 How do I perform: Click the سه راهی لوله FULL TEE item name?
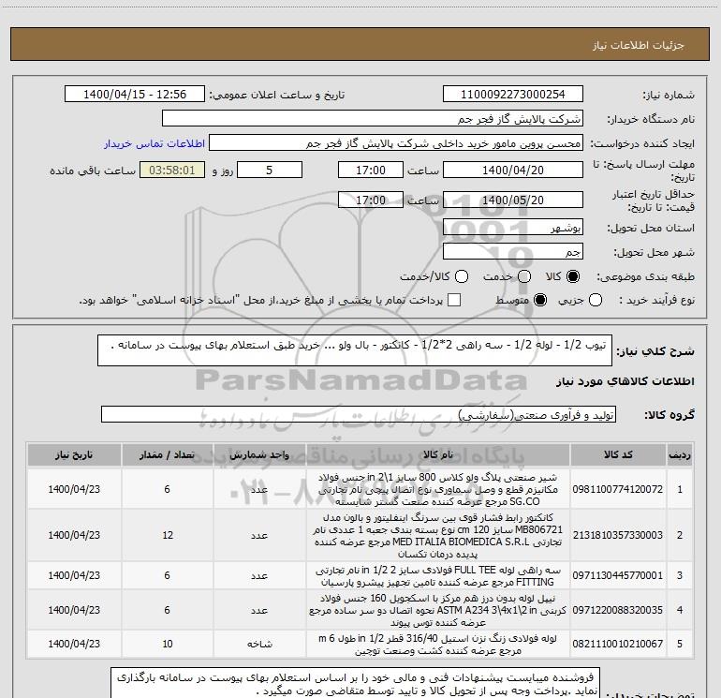click(438, 575)
